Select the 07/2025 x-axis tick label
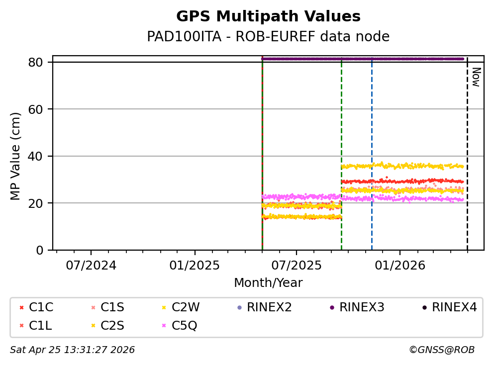 (x=296, y=266)
